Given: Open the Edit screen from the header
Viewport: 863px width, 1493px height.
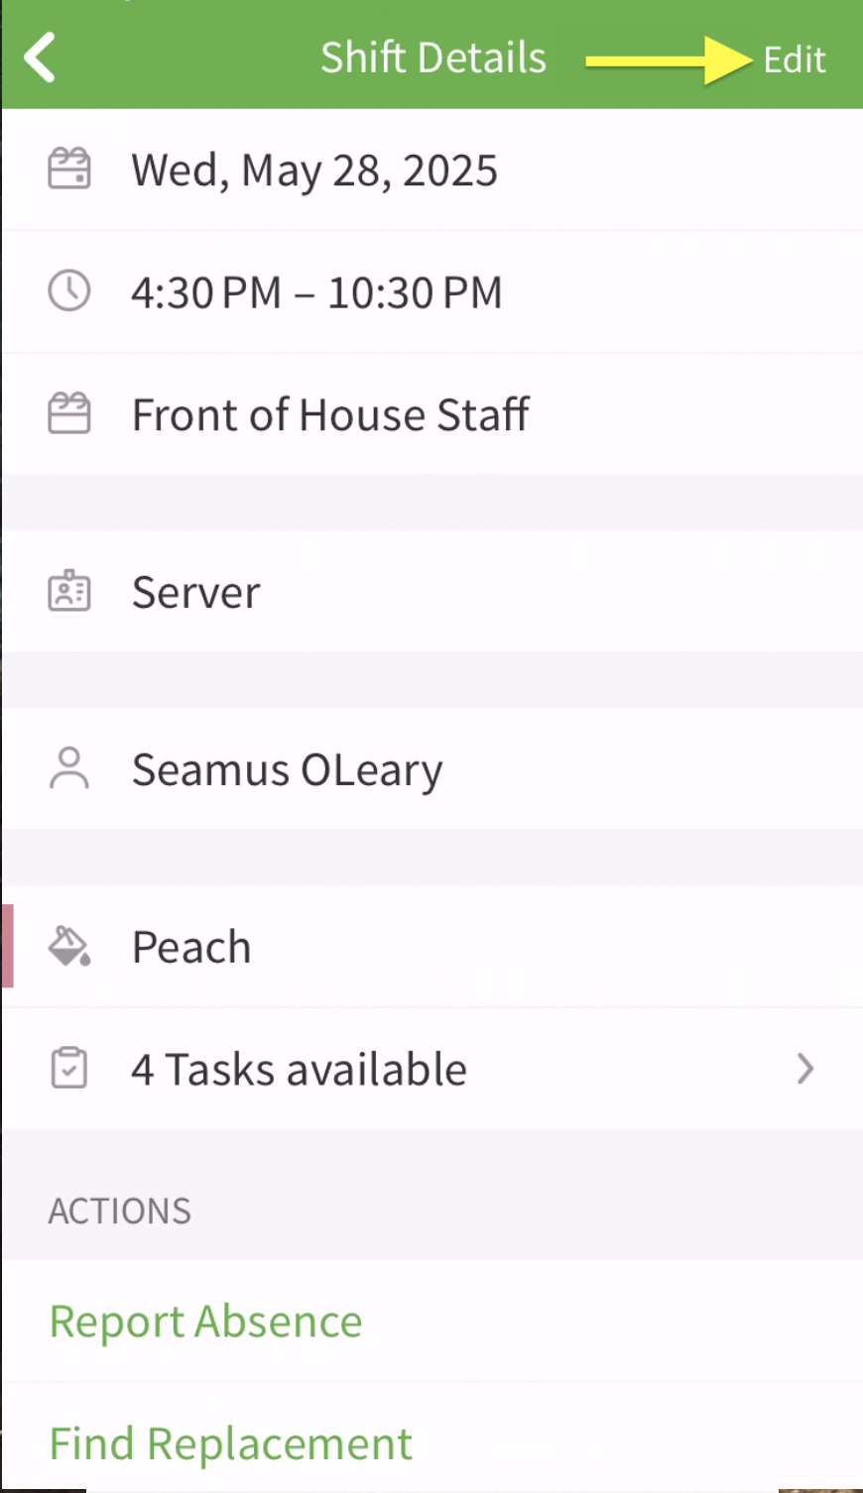Looking at the screenshot, I should [x=794, y=59].
